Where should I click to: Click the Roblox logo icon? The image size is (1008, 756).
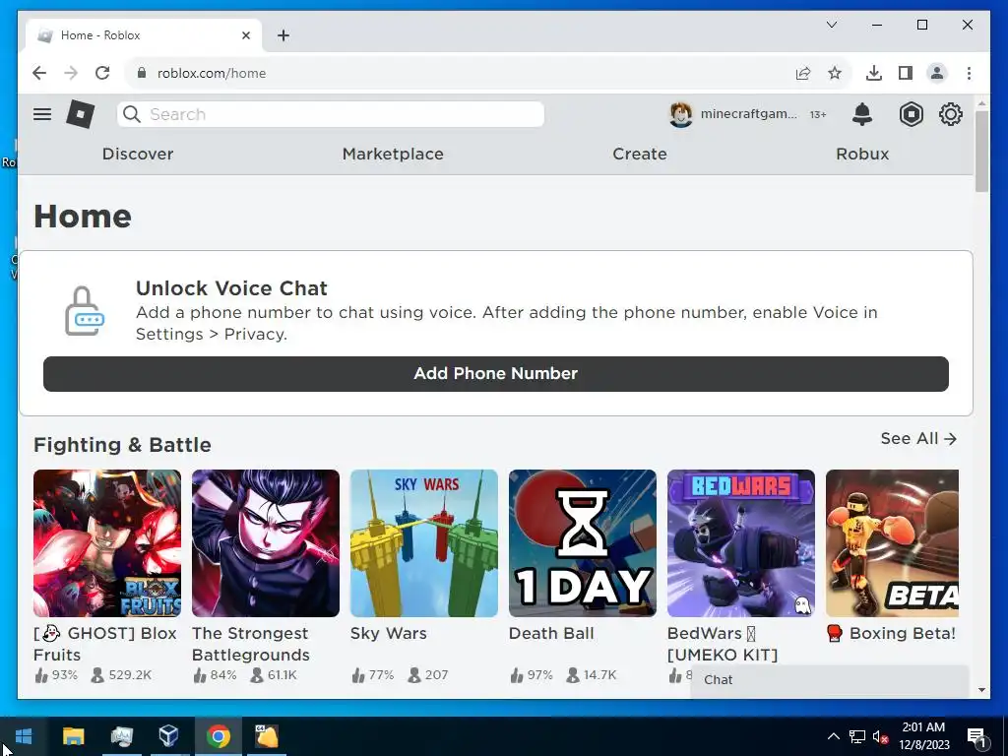(x=81, y=114)
